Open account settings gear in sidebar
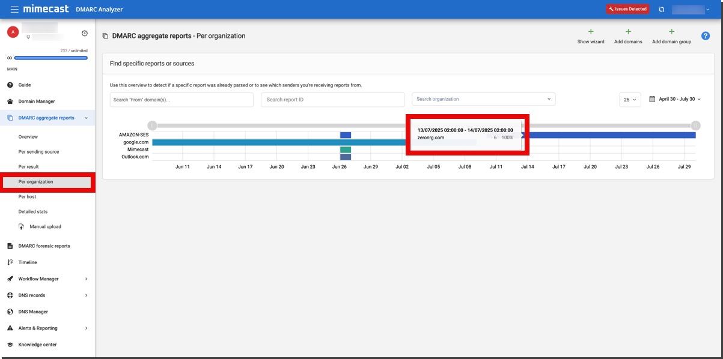723x359 pixels. tap(85, 33)
